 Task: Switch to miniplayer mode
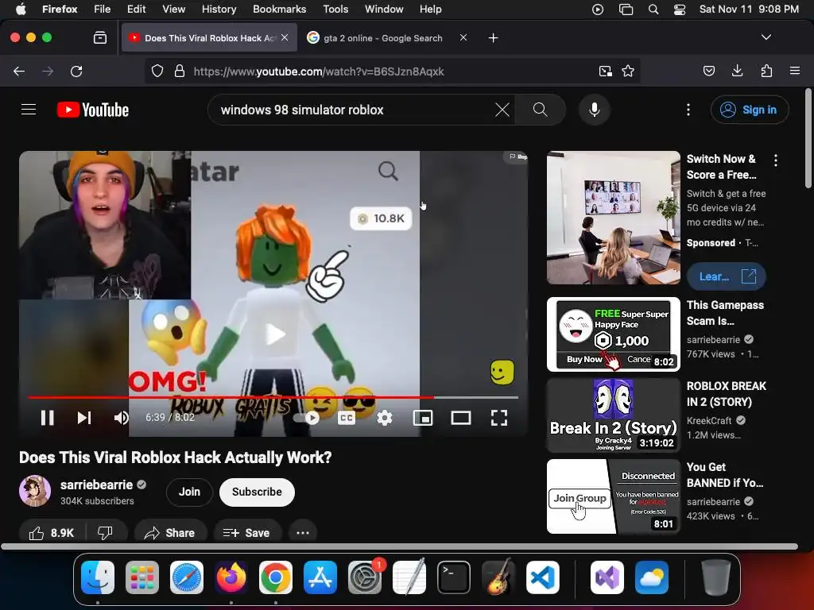(x=423, y=418)
